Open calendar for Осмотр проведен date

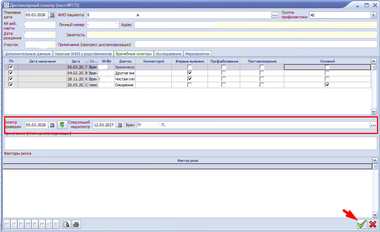pyautogui.click(x=52, y=125)
